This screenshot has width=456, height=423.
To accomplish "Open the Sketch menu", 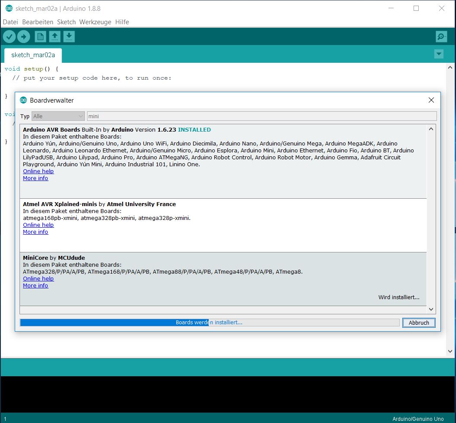I will click(x=66, y=22).
